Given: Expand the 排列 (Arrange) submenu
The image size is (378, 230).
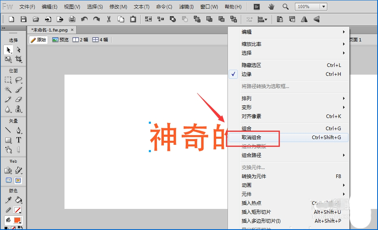Looking at the screenshot, I should pos(247,99).
